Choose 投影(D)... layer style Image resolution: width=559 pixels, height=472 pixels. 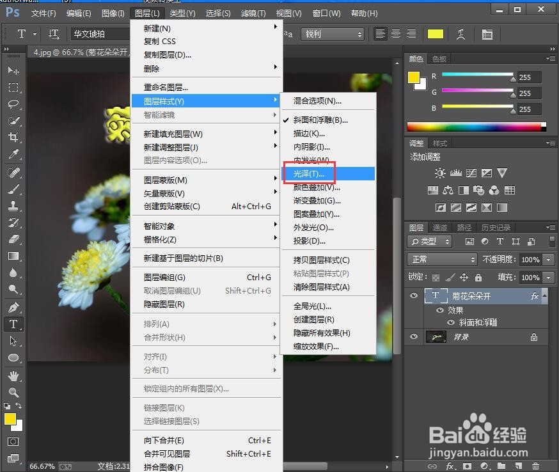[x=328, y=241]
